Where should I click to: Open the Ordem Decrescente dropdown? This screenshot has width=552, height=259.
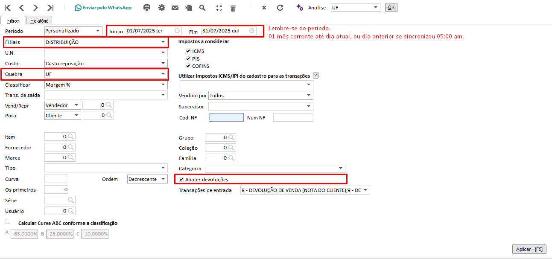pos(163,180)
